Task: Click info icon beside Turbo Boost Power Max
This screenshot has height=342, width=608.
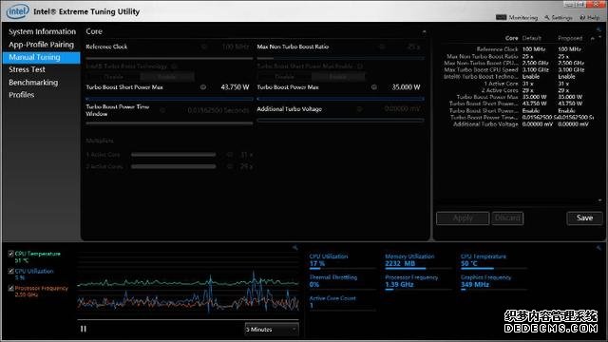Action: pyautogui.click(x=374, y=87)
